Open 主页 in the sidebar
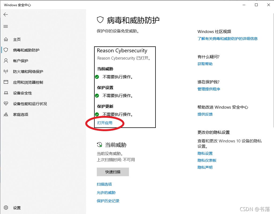Screen dimensions: 274x214 coord(17,39)
